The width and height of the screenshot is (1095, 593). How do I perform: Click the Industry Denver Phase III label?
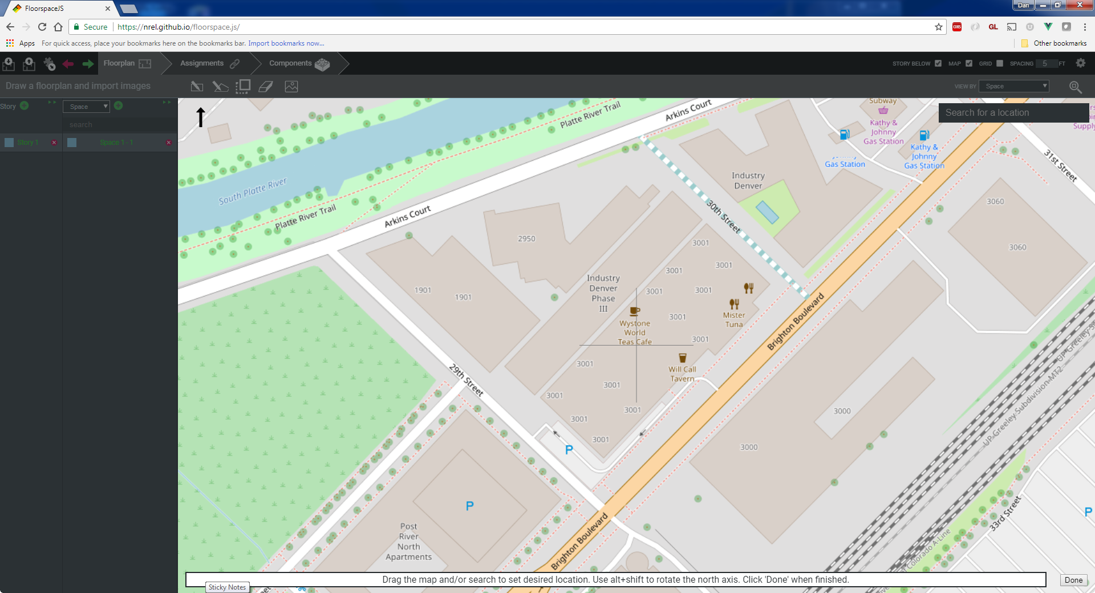[603, 293]
